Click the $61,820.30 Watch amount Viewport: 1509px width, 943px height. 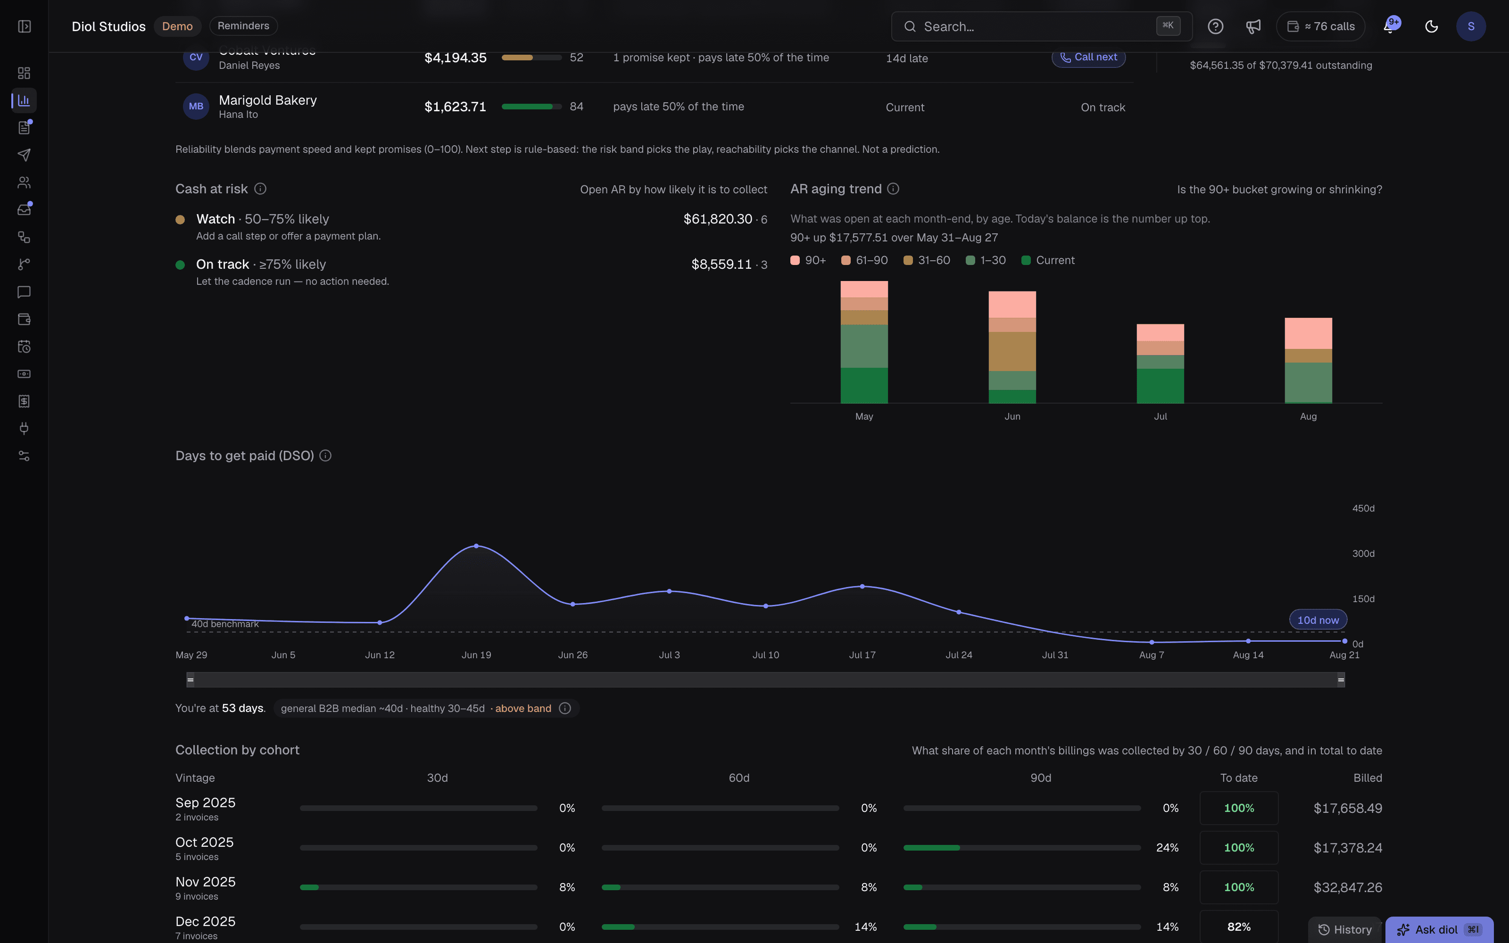coord(718,220)
